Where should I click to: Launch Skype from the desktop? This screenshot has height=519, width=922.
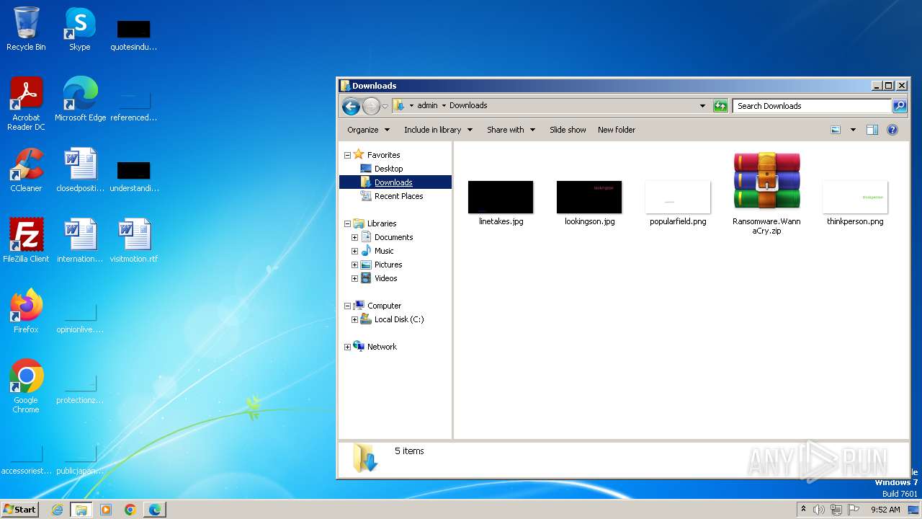click(80, 29)
